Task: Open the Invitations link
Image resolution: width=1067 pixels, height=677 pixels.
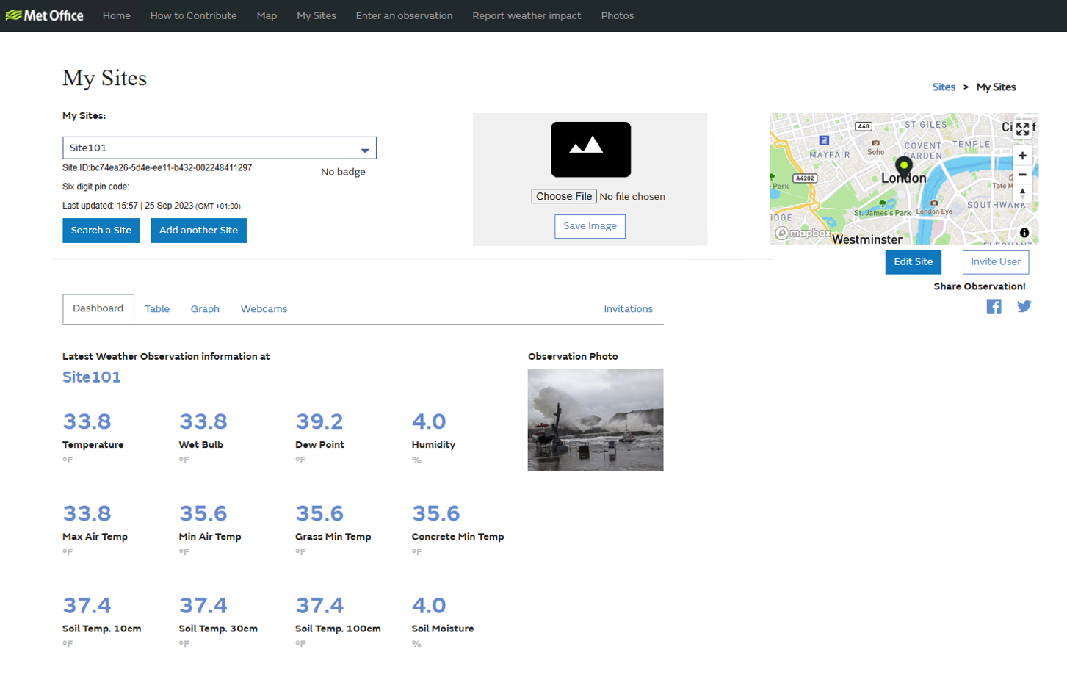Action: tap(628, 309)
